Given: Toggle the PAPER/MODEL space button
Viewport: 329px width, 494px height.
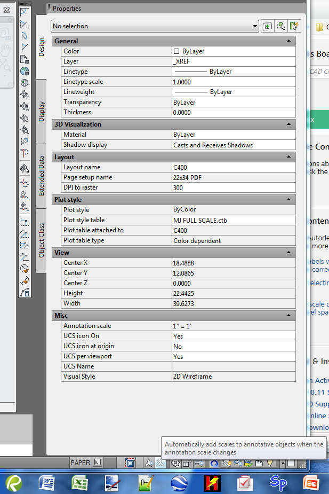Looking at the screenshot, I should tap(80, 463).
